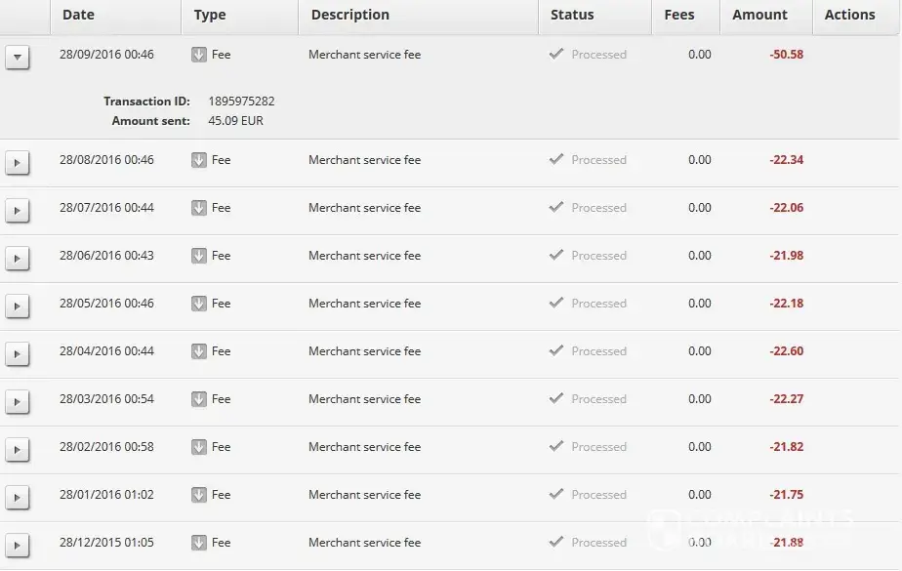Click the fee type icon for 28/07/2016
The image size is (902, 571).
click(x=199, y=208)
